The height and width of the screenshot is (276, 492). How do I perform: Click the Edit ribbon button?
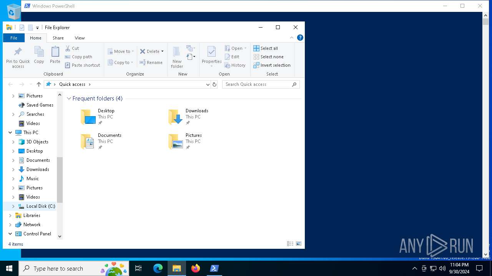pos(232,57)
